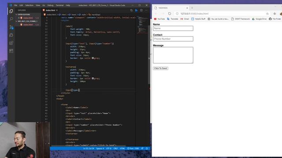Open the Edit menu
The width and height of the screenshot is (282, 158).
tap(21, 5)
